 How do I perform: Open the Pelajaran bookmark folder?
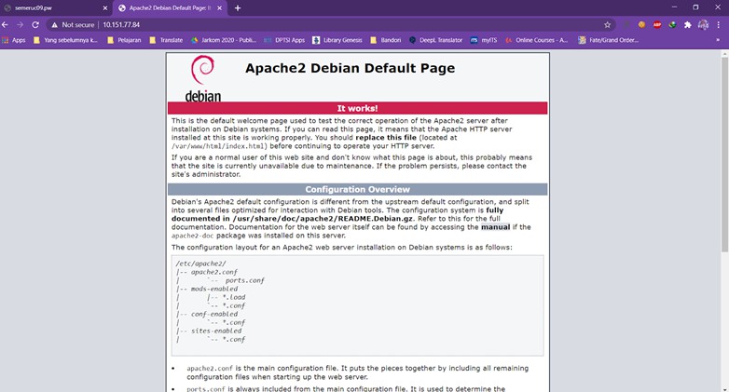[124, 40]
